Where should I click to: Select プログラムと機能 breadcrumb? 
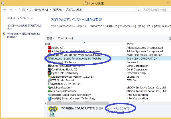[x=74, y=10]
